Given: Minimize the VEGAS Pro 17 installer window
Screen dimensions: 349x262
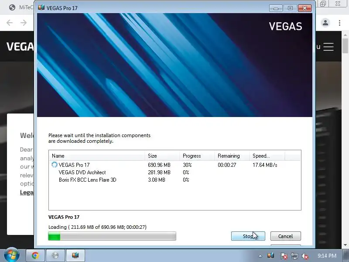Looking at the screenshot, I should [x=276, y=8].
